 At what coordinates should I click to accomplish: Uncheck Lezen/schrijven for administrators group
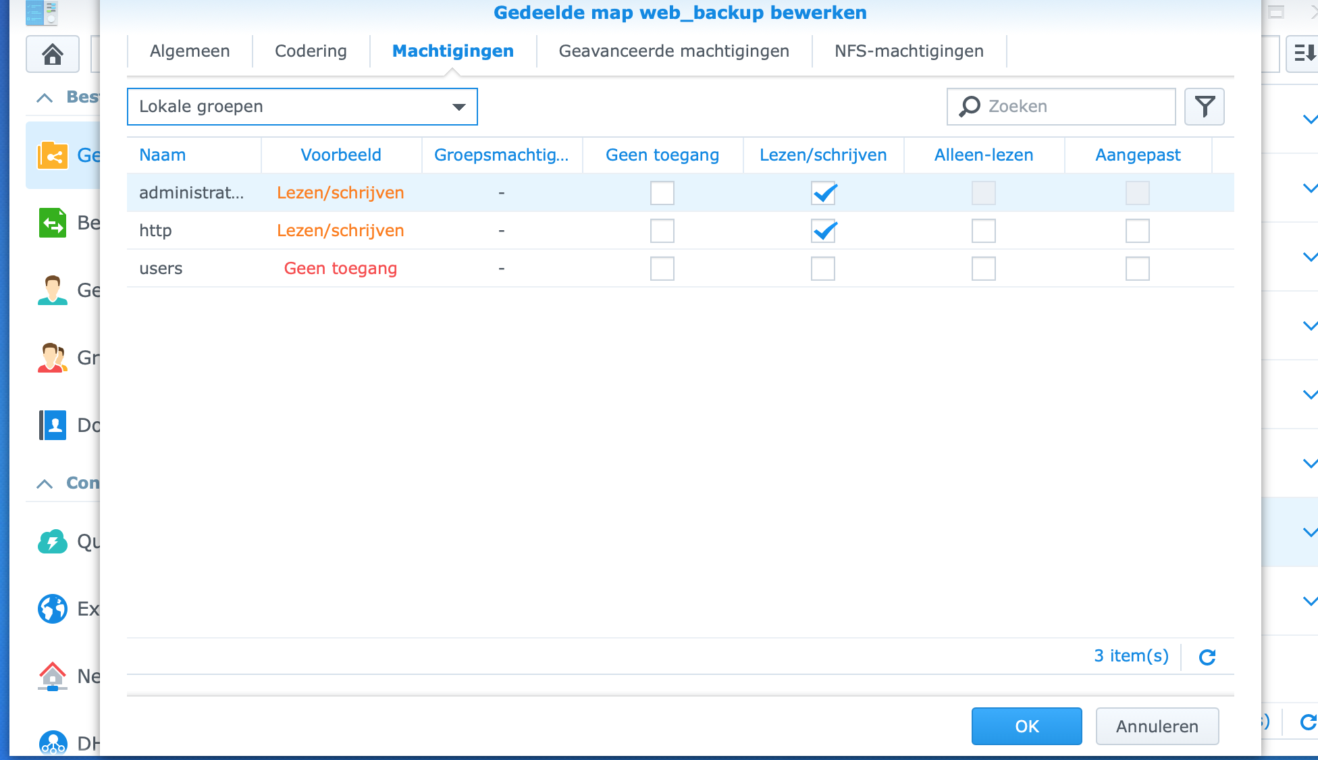(x=823, y=193)
